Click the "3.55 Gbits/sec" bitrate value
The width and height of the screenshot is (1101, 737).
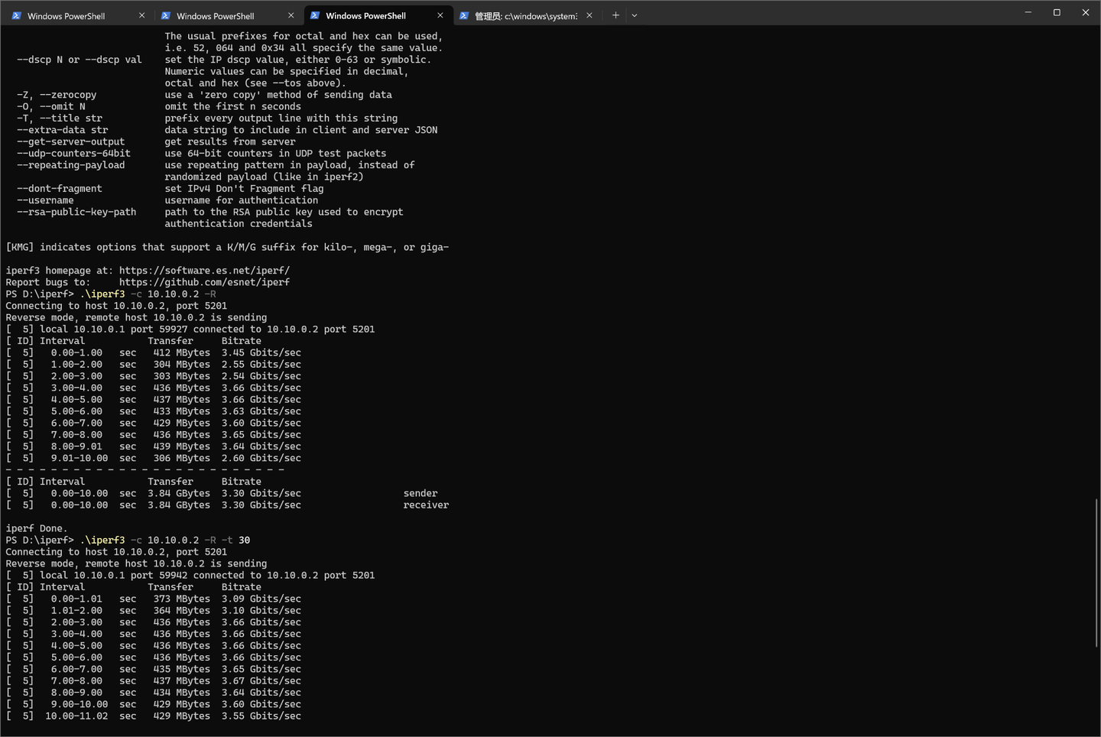click(x=261, y=716)
